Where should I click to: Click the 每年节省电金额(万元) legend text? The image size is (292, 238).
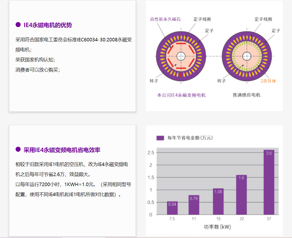point(190,138)
